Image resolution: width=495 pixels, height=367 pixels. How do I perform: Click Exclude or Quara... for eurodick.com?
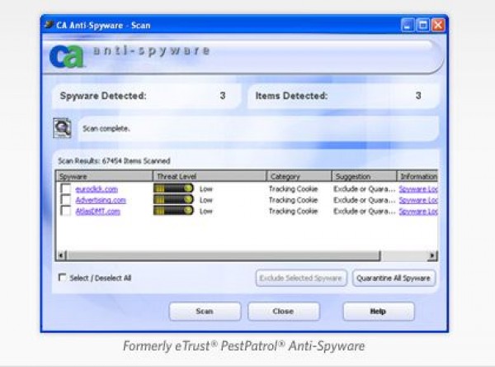coord(365,189)
